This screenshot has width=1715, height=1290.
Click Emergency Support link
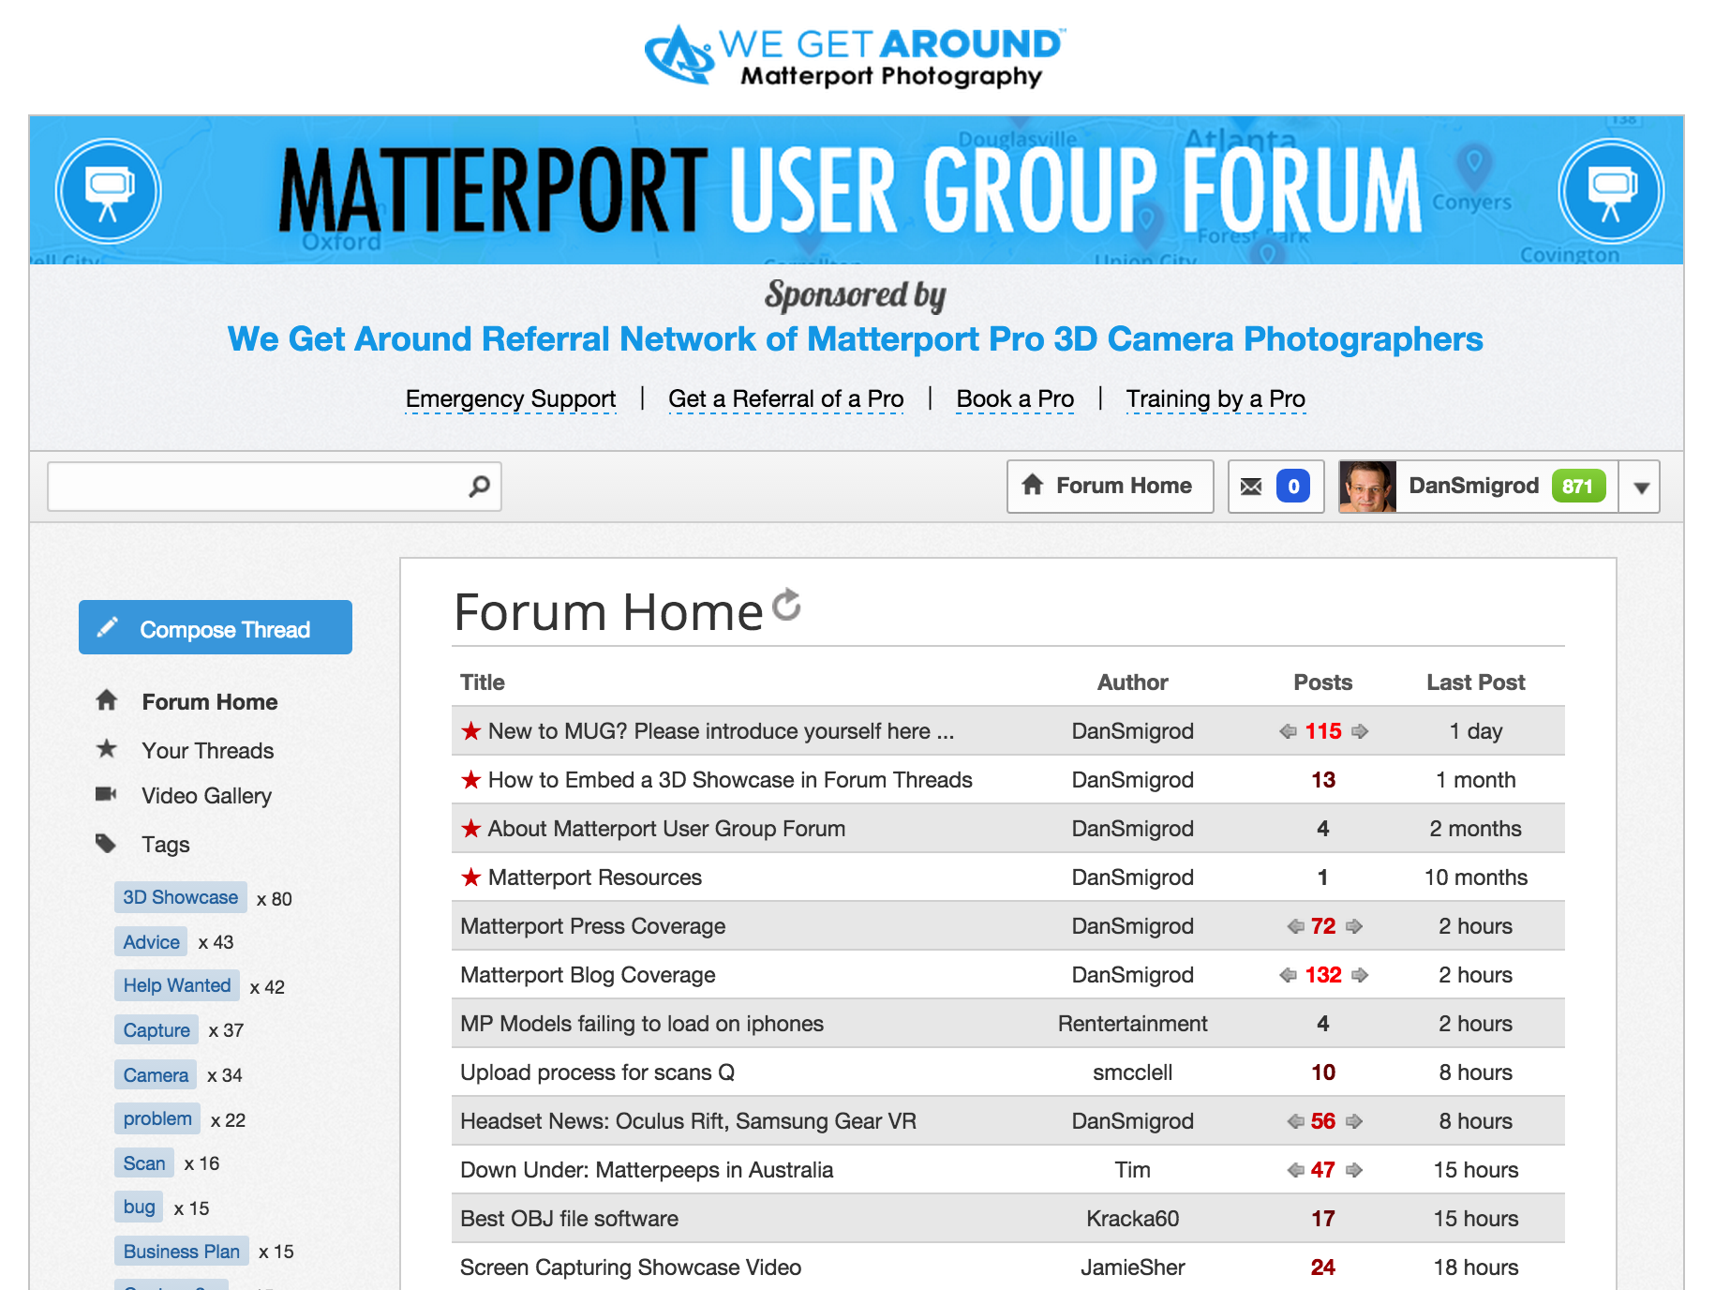pos(511,399)
